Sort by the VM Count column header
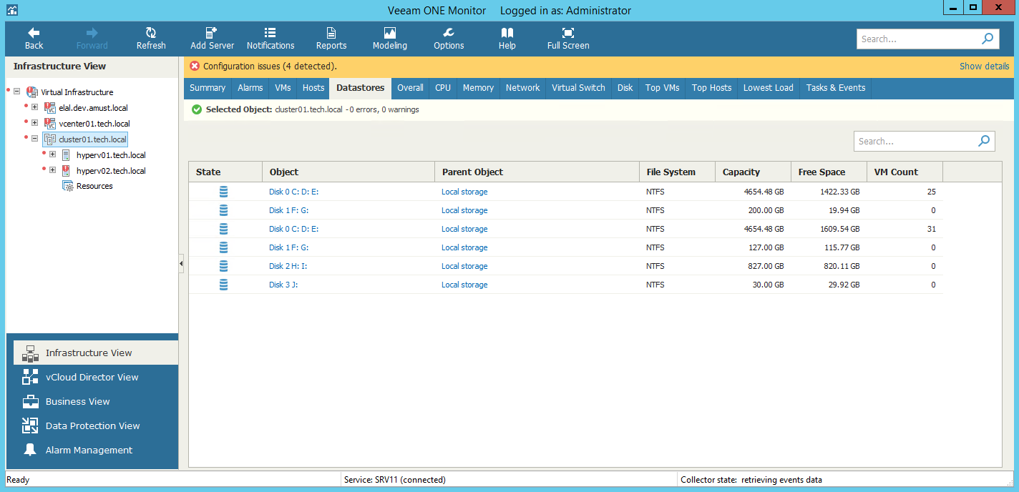Image resolution: width=1019 pixels, height=492 pixels. 905,172
